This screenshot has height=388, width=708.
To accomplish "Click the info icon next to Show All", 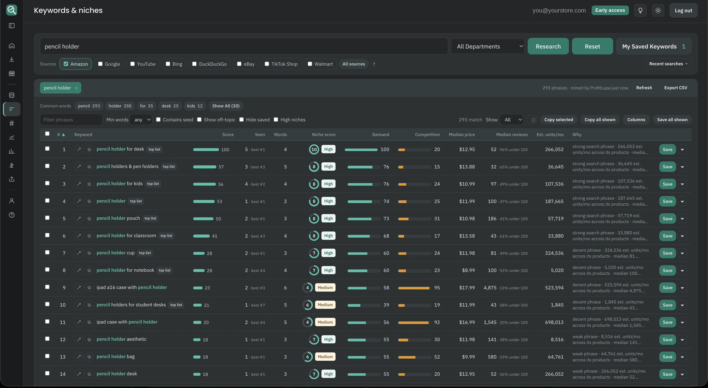I will click(x=533, y=120).
